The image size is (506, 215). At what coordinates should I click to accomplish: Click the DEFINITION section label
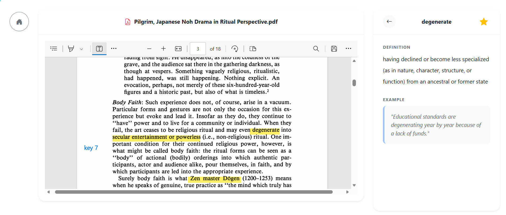point(397,47)
